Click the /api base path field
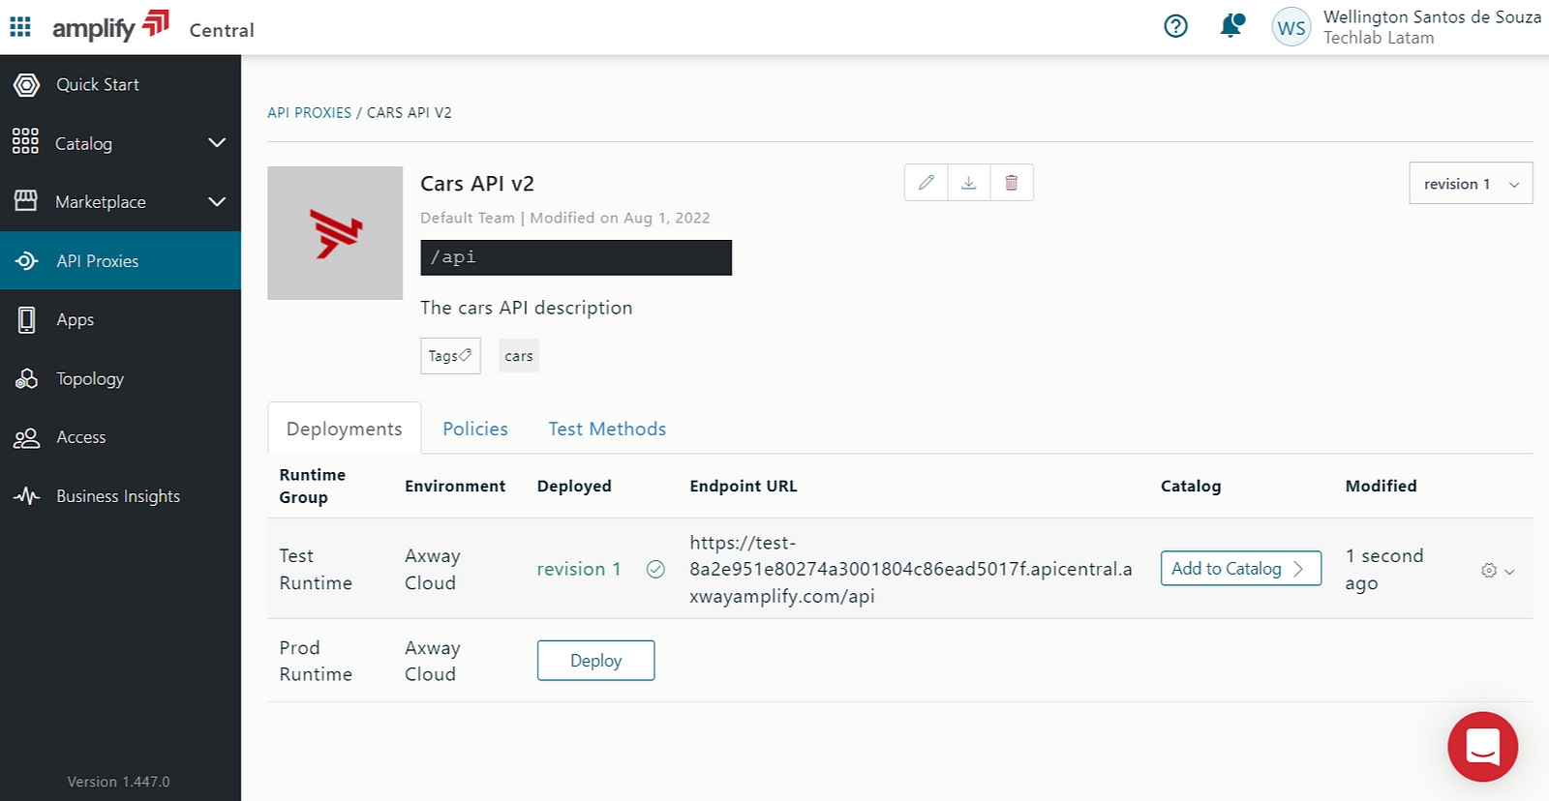 [x=576, y=257]
